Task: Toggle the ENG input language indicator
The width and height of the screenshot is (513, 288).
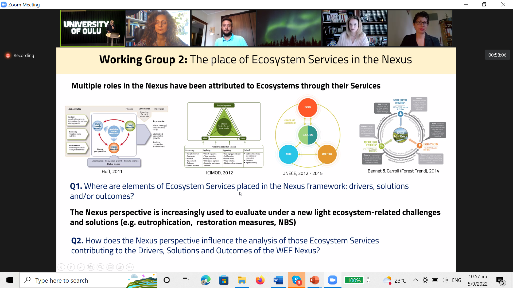Action: tap(456, 280)
